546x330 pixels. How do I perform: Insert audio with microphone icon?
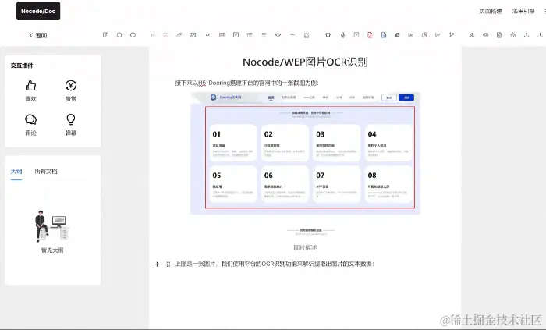pyautogui.click(x=342, y=35)
